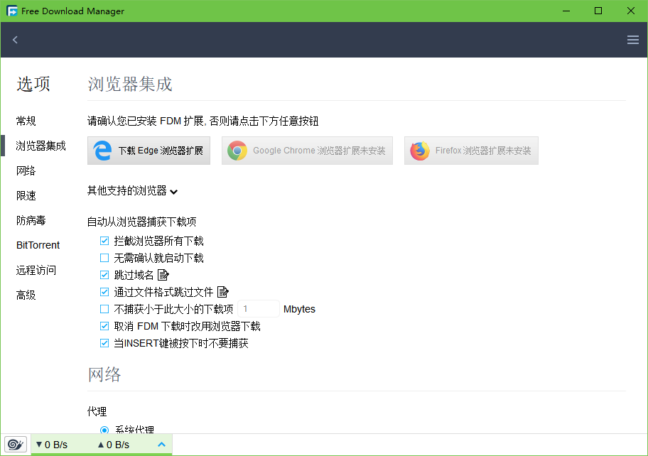The height and width of the screenshot is (456, 648).
Task: Uncheck 拦截浏览器所有下载
Action: pos(104,241)
